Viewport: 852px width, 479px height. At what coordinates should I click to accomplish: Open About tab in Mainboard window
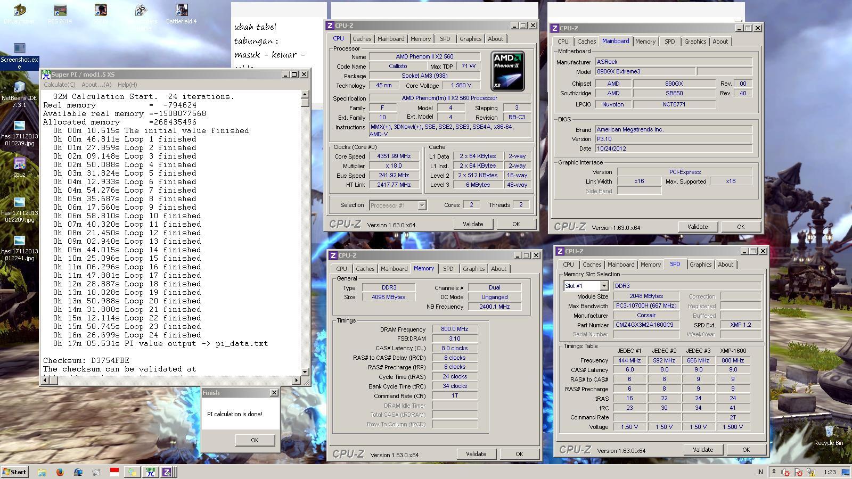pyautogui.click(x=720, y=42)
